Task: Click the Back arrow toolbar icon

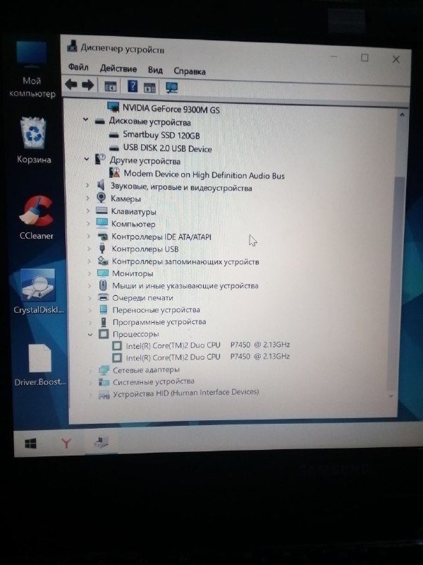Action: point(71,85)
